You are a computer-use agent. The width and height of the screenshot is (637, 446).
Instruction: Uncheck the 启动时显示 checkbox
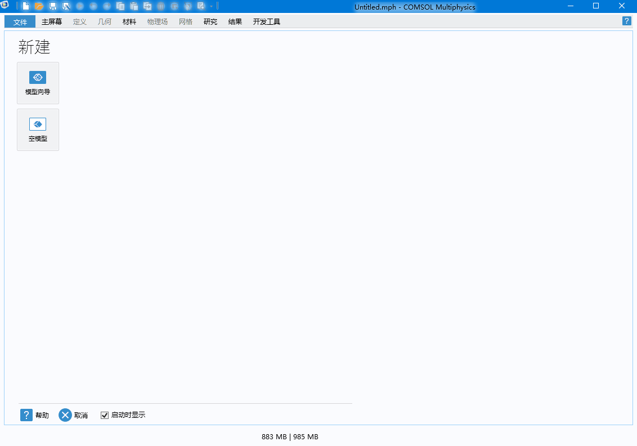(x=105, y=414)
